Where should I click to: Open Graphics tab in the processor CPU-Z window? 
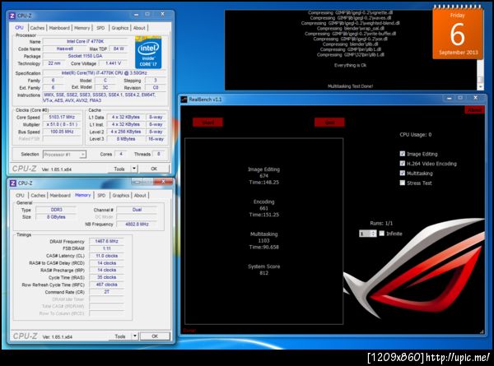coord(120,28)
